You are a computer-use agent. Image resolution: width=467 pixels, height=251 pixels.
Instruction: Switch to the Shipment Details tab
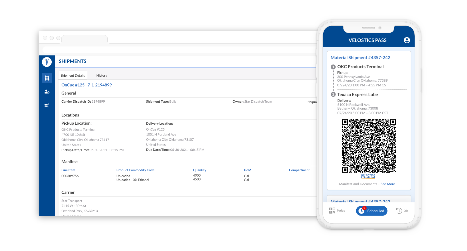pos(73,75)
